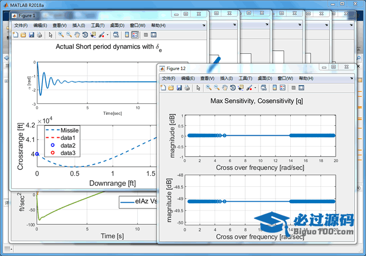Open file icon in Figure 1 toolbar
This screenshot has width=366, height=256.
click(24, 35)
